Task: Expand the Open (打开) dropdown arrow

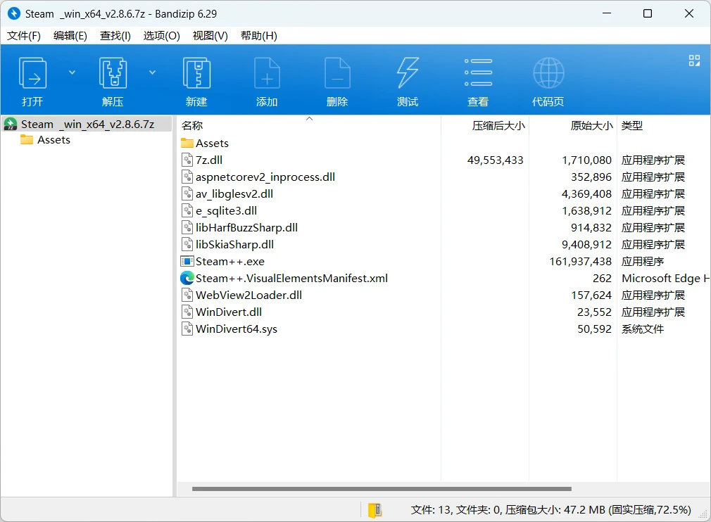Action: coord(72,72)
